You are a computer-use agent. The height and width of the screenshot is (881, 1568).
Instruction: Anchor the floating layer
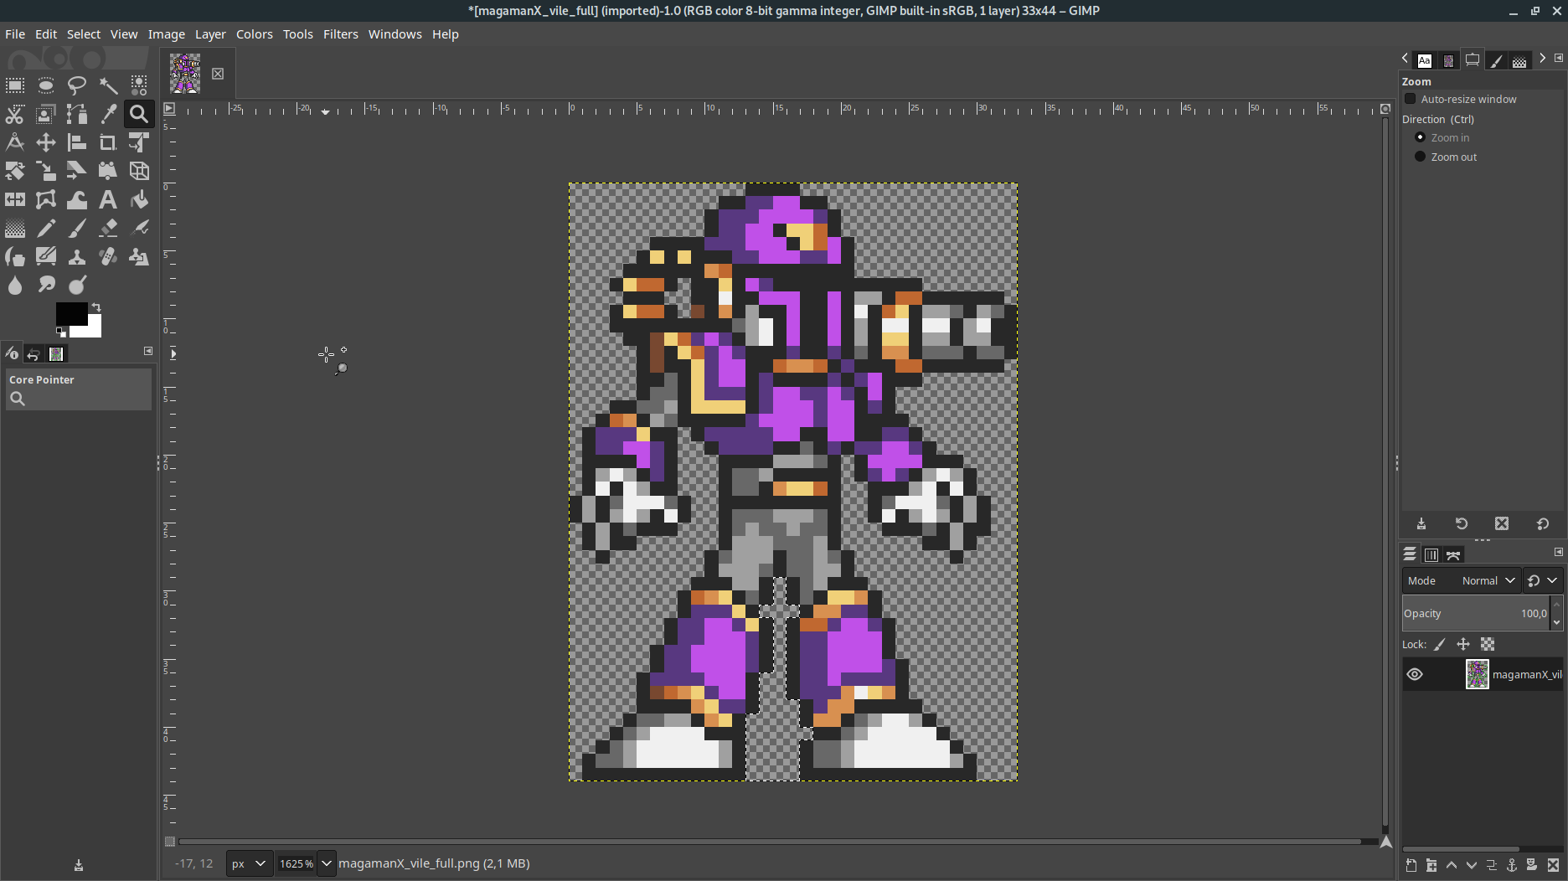tap(1512, 866)
